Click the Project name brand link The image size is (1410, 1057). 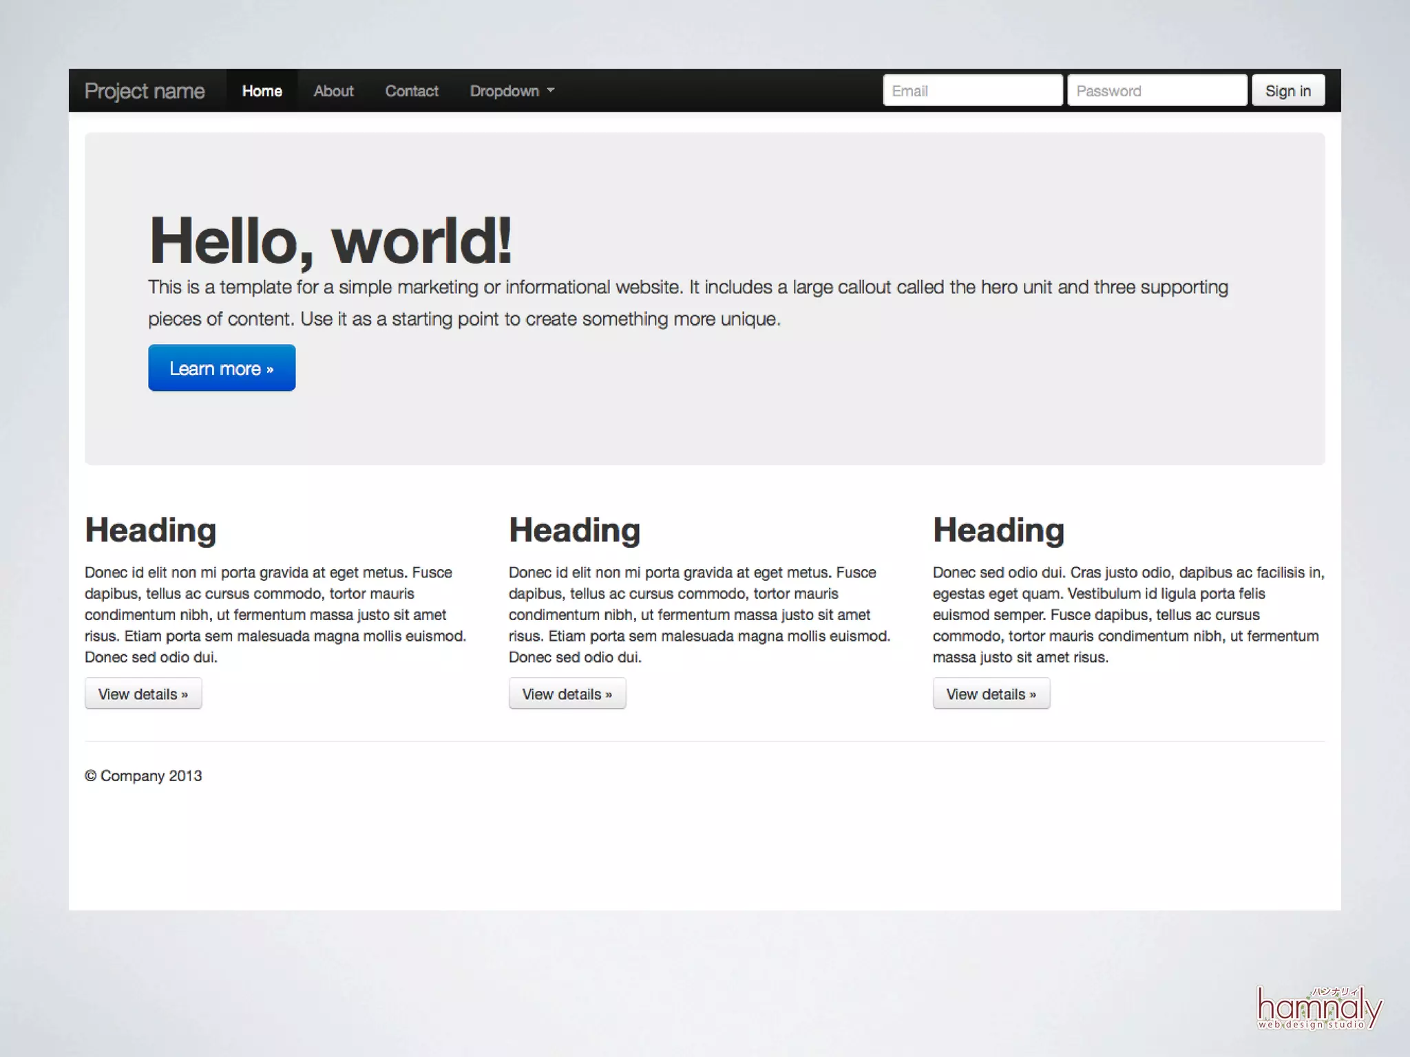click(145, 91)
